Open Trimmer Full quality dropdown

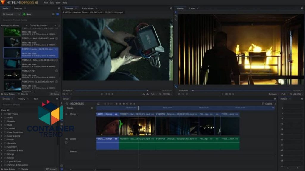click(x=154, y=94)
